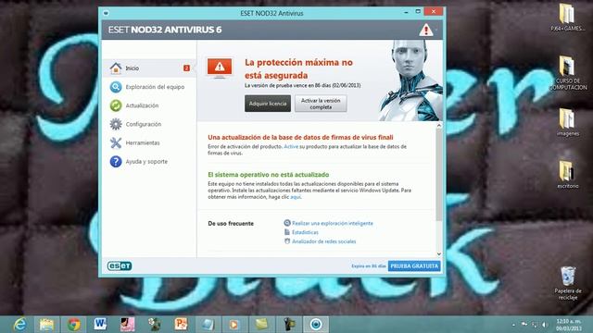593x333 pixels.
Task: Click the ESET title bar window icon
Action: point(106,13)
